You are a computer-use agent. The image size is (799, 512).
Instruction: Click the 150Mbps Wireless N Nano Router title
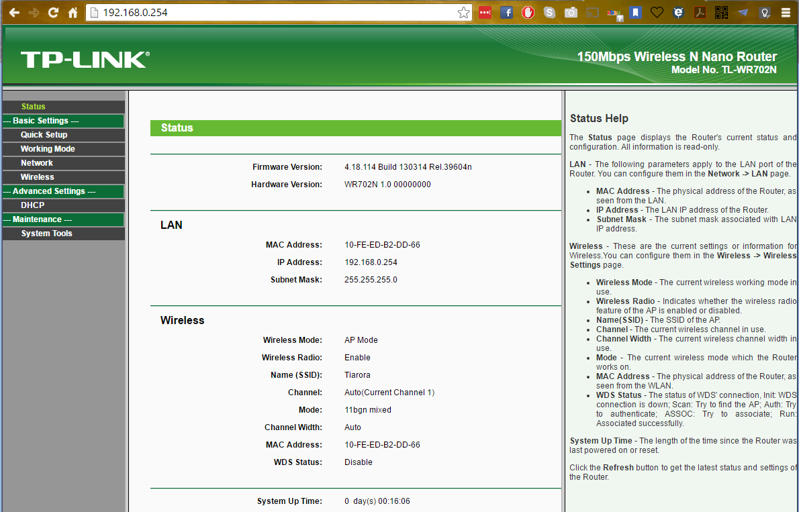coord(677,56)
